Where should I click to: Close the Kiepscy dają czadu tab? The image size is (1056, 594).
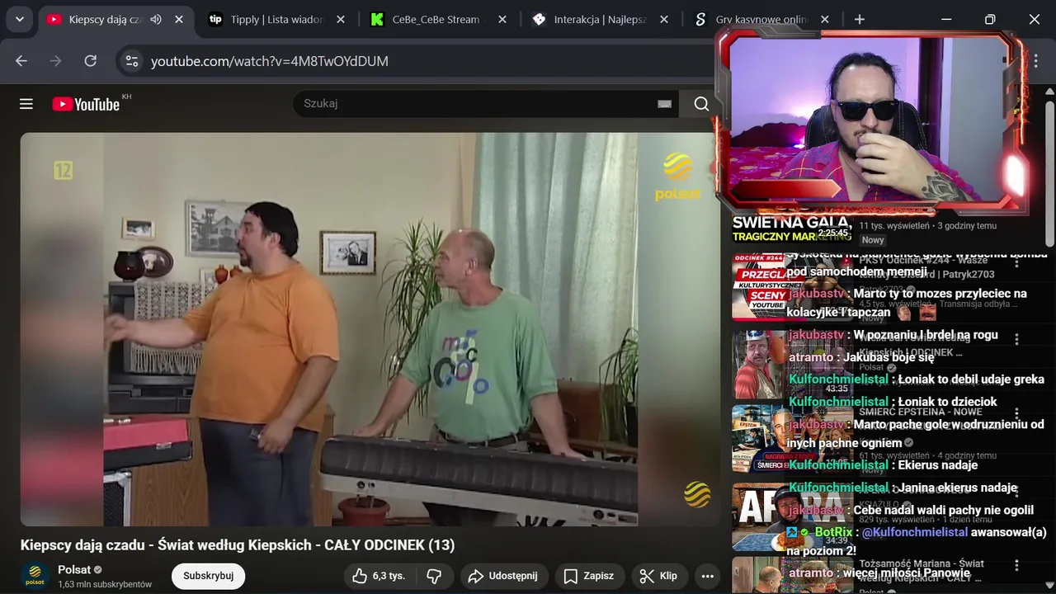tap(179, 19)
